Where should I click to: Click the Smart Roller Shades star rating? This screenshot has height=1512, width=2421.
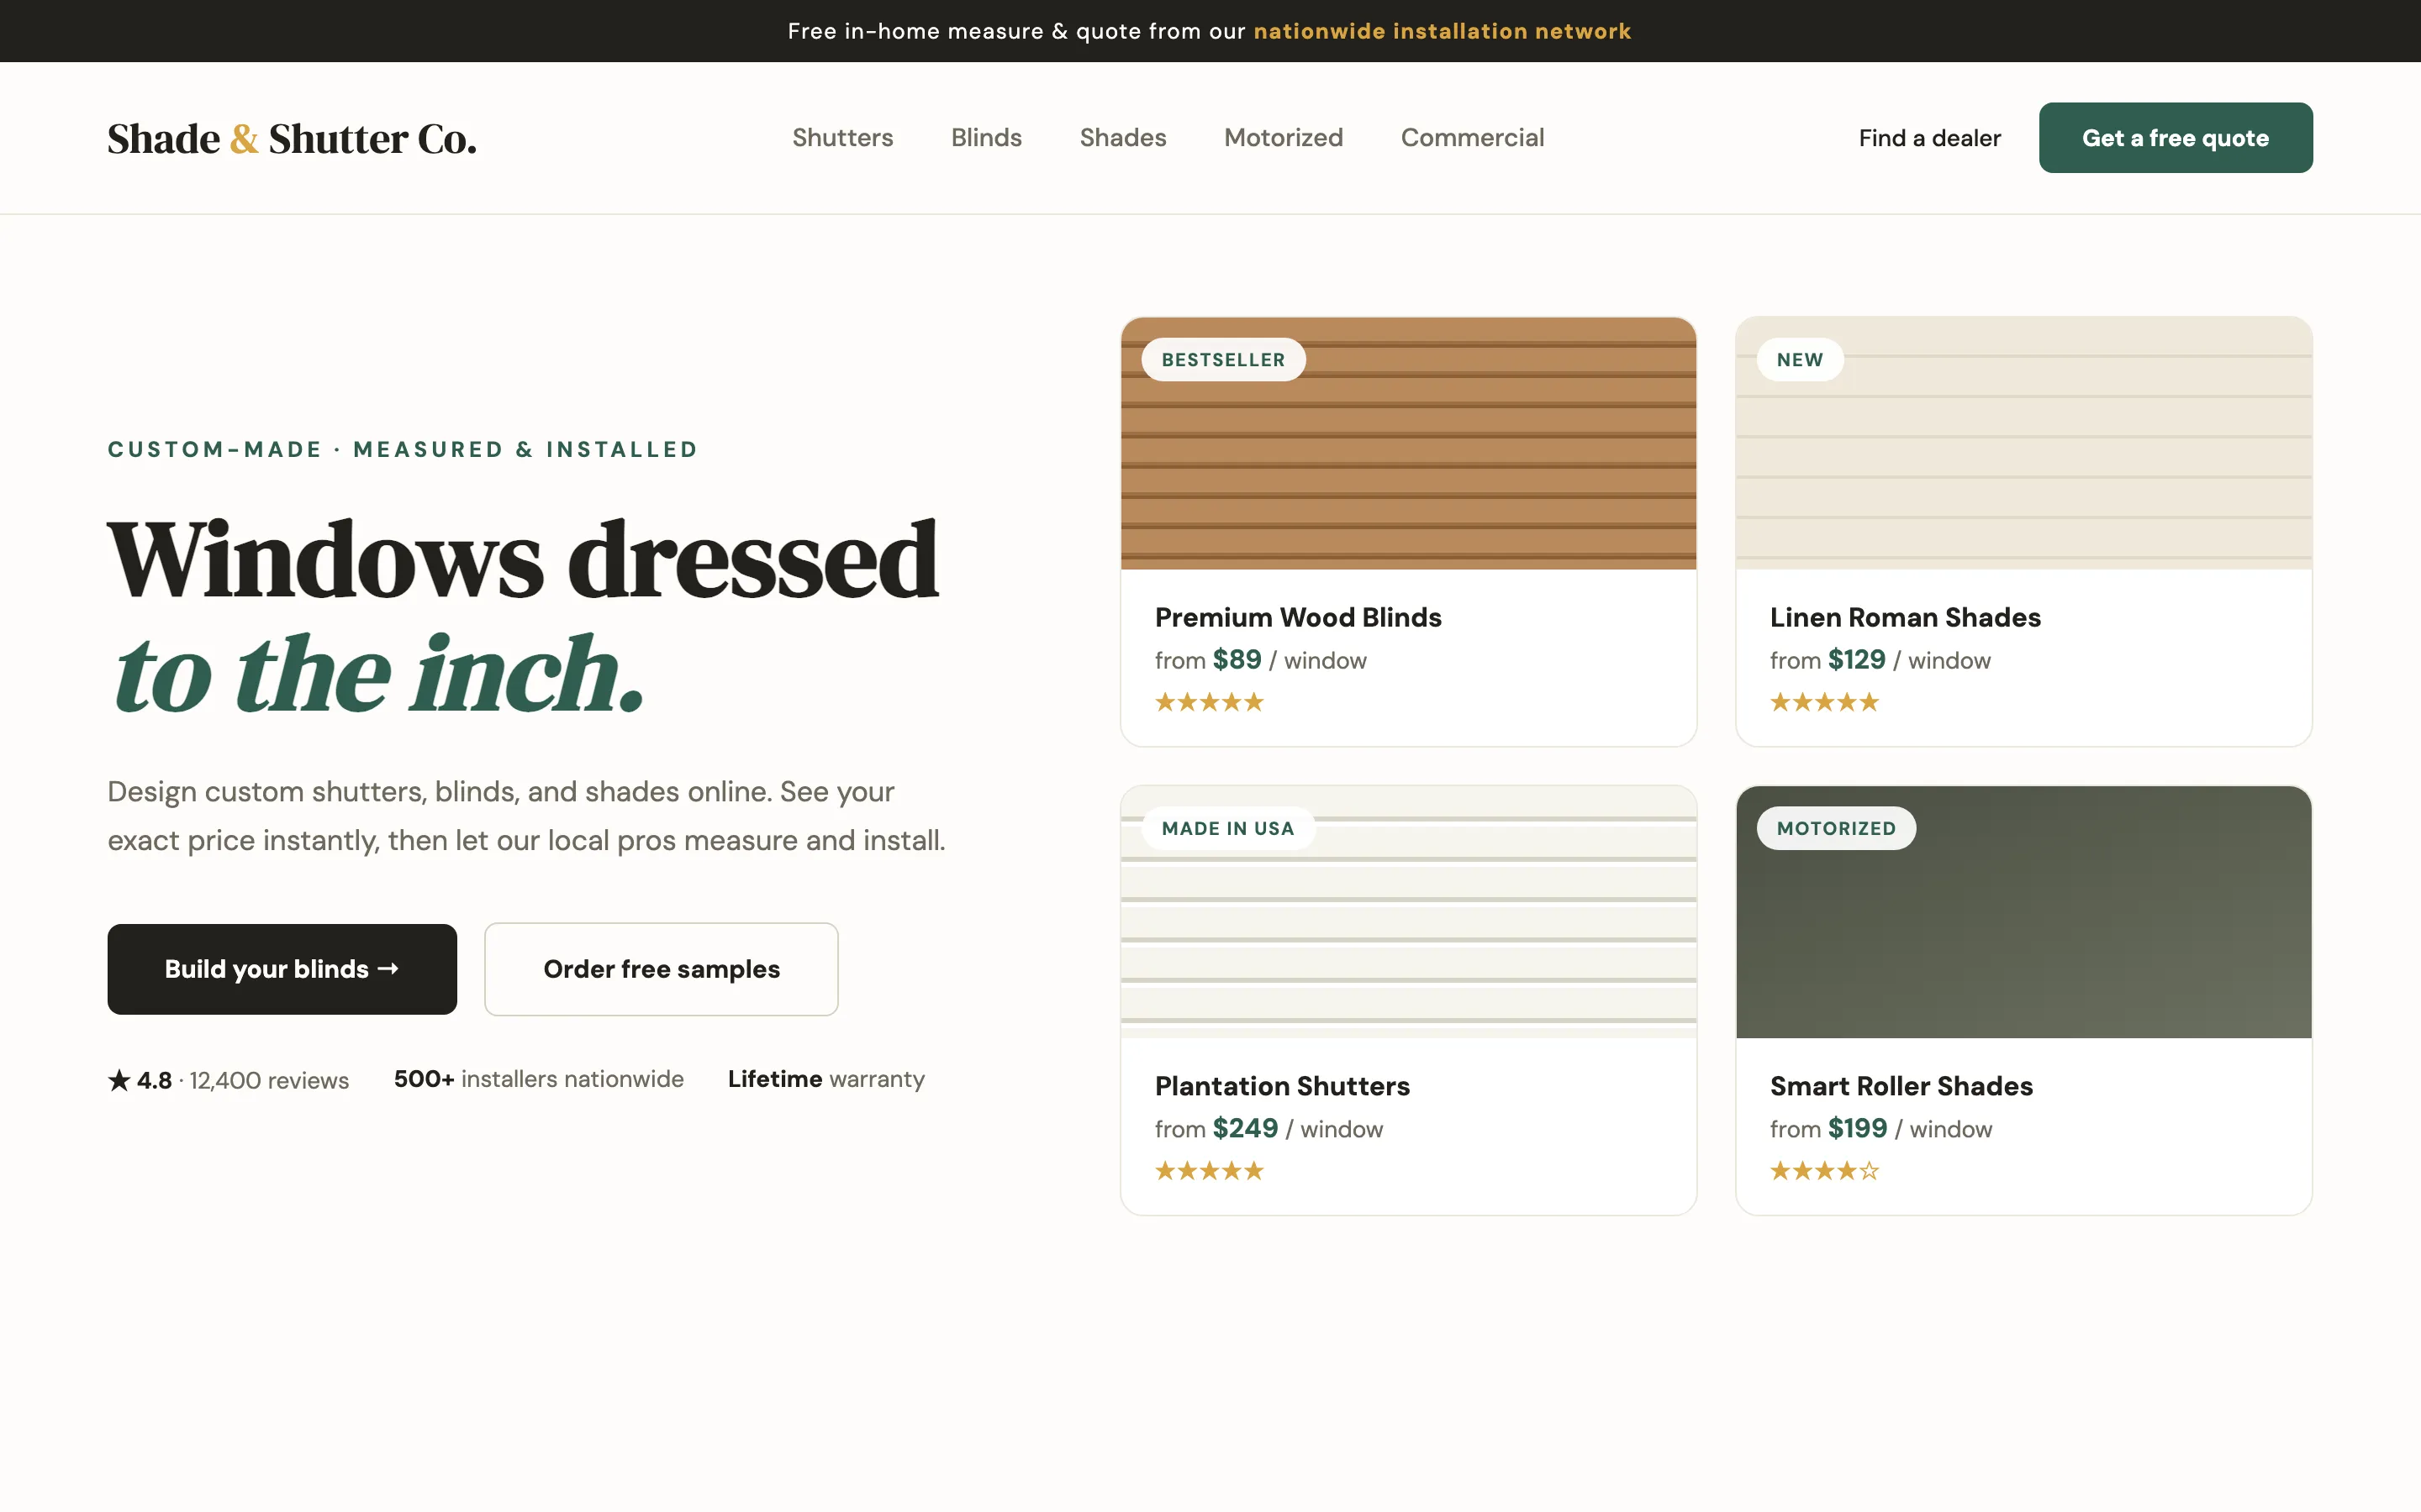[1825, 1171]
